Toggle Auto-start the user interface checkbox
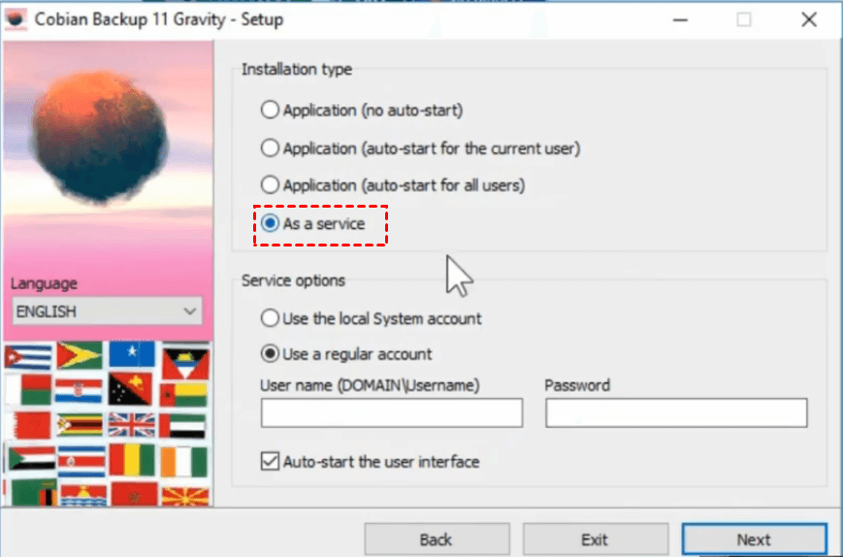The height and width of the screenshot is (557, 843). (x=370, y=462)
